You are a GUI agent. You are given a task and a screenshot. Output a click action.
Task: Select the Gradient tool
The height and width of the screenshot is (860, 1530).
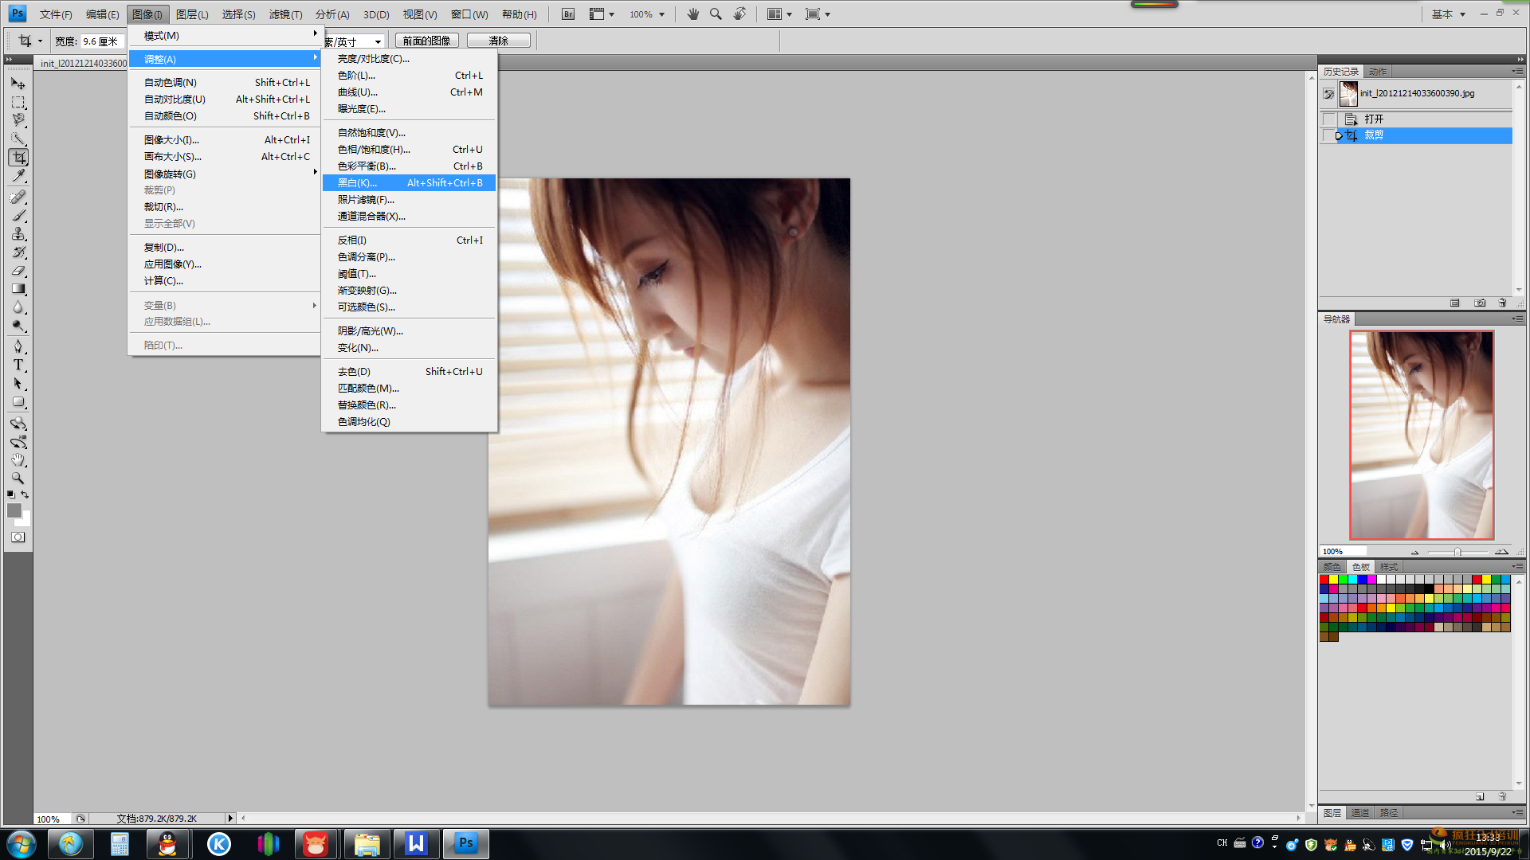(x=18, y=289)
